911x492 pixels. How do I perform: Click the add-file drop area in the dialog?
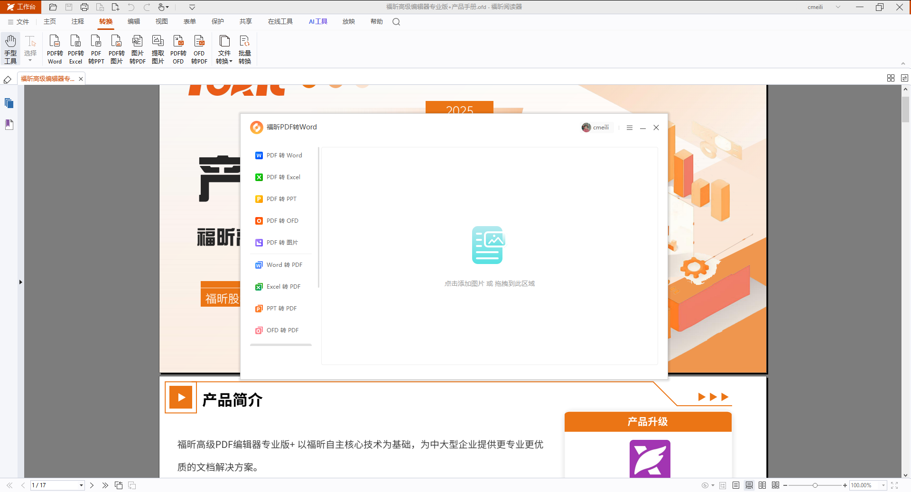[490, 256]
